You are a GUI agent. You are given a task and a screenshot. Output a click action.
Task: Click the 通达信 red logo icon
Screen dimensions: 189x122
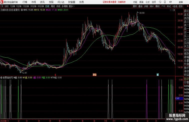pos(2,2)
